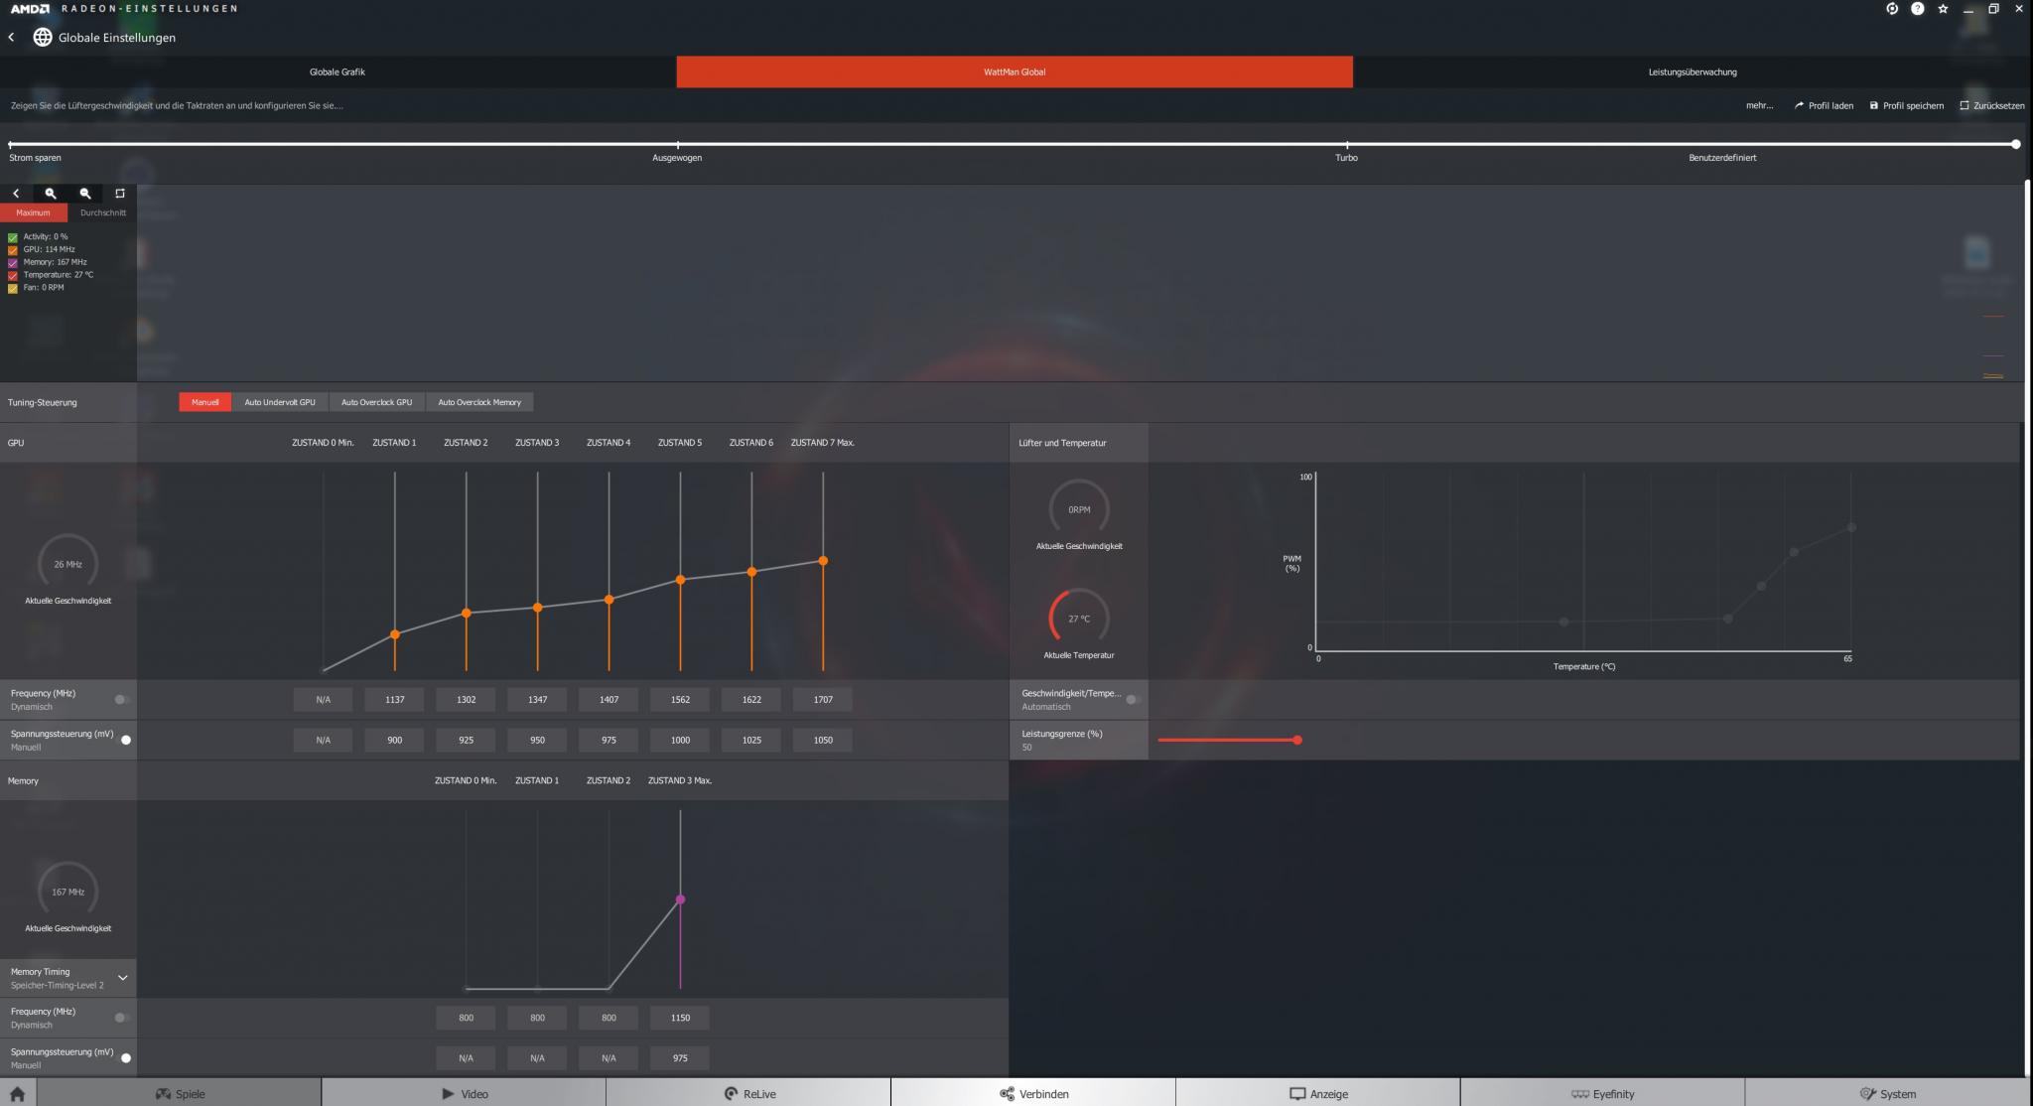Open the Eyefinity section
The height and width of the screenshot is (1106, 2033).
[x=1602, y=1093]
